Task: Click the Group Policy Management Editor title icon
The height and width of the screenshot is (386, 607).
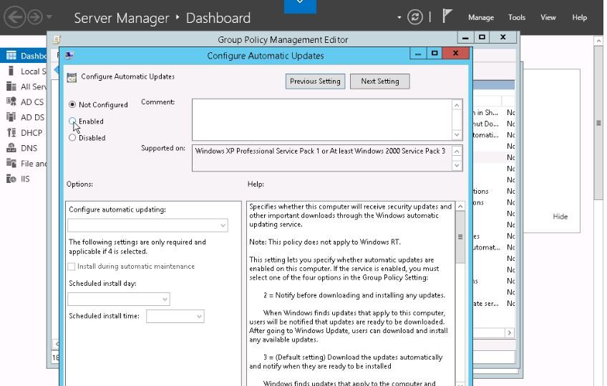Action: pyautogui.click(x=57, y=39)
